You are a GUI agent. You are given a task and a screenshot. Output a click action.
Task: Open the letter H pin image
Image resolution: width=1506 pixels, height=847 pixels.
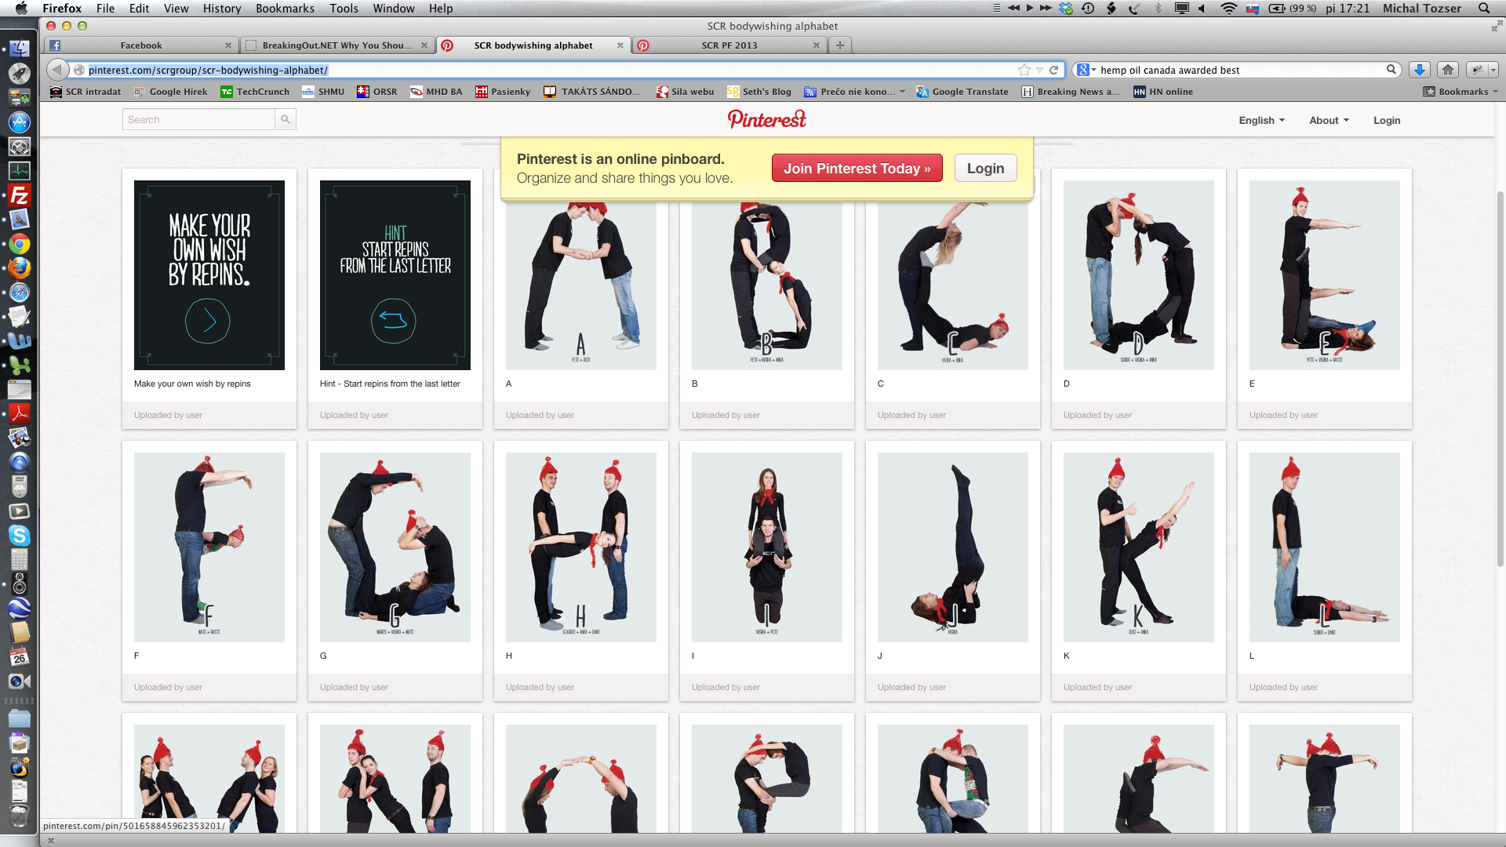(x=581, y=547)
